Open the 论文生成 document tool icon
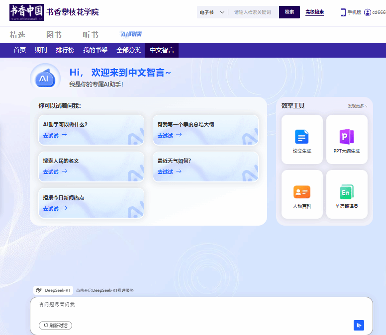 (x=302, y=137)
